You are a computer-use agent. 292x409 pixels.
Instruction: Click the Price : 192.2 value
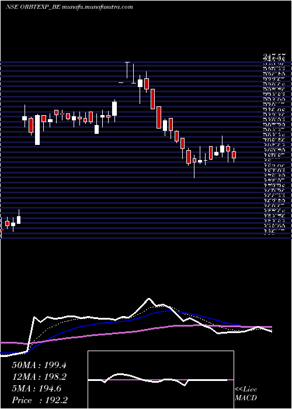(40, 400)
